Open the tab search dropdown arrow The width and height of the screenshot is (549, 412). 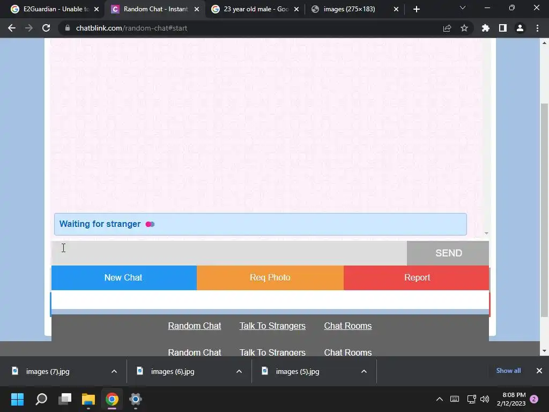[x=463, y=8]
